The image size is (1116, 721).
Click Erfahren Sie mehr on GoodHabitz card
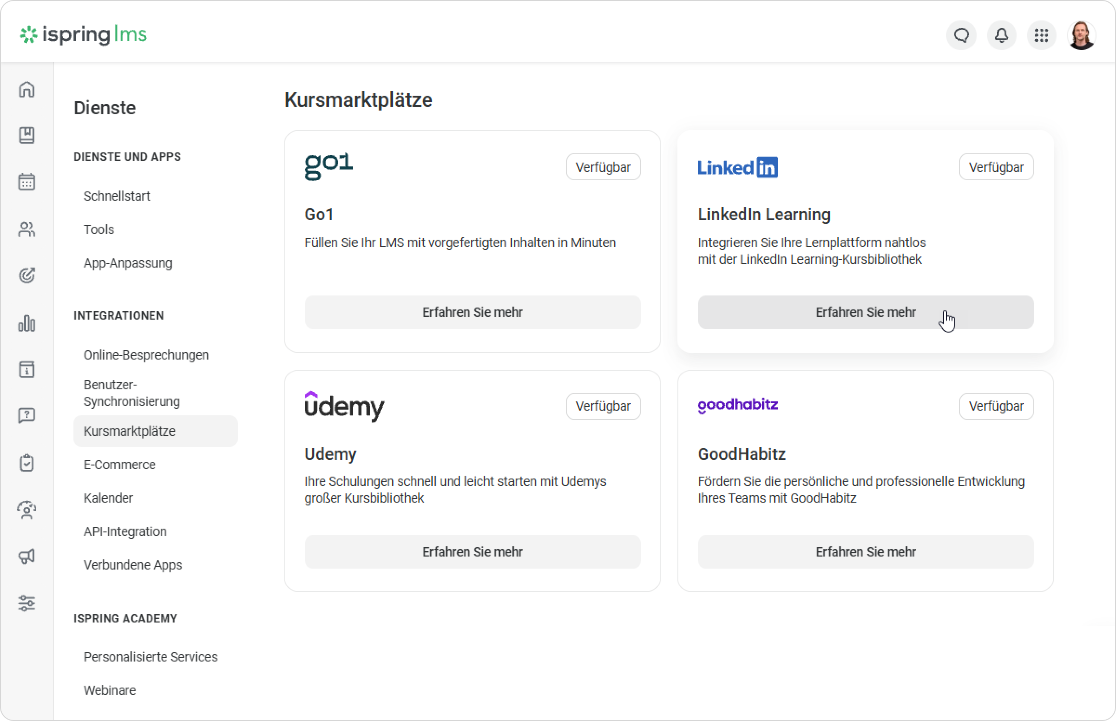point(866,552)
